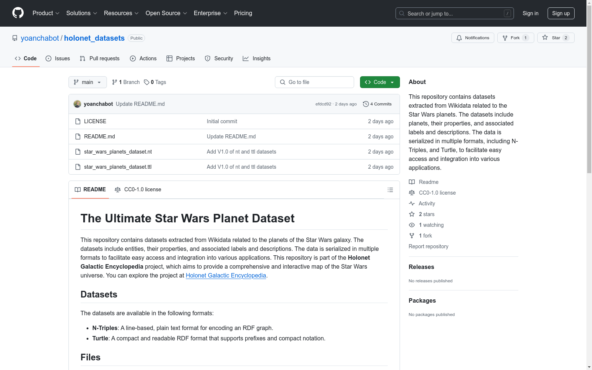The image size is (592, 370).
Task: Open the Security tab
Action: tap(219, 58)
